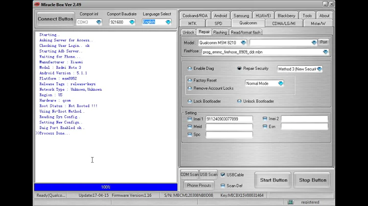
Task: Select the Repair Security radio button
Action: (239, 68)
